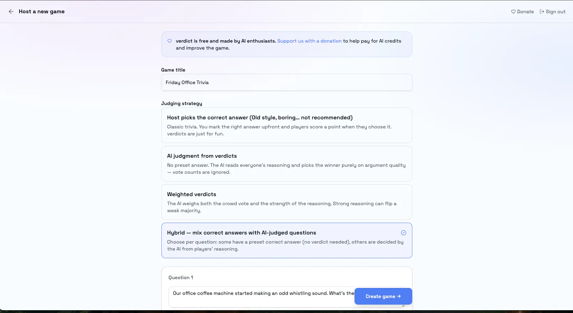Click the Question 1 heading
Viewport: 573px width, 313px height.
click(181, 277)
